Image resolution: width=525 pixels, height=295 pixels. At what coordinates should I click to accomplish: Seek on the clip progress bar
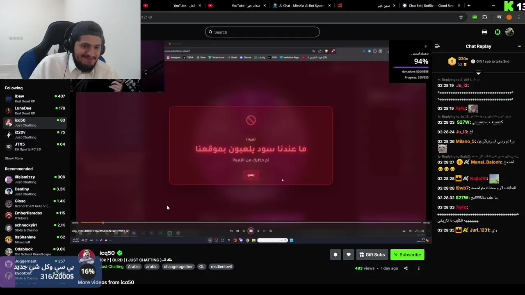251,223
